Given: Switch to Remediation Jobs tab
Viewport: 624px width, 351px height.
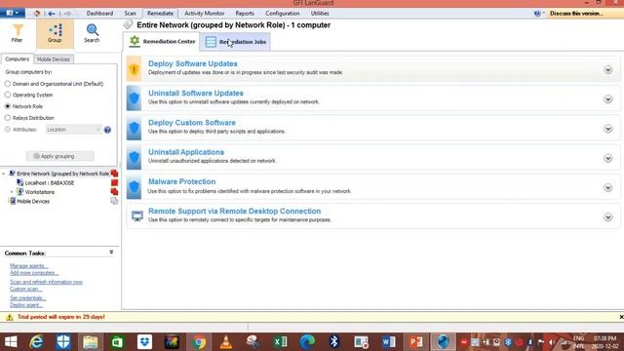Looking at the screenshot, I should 235,42.
